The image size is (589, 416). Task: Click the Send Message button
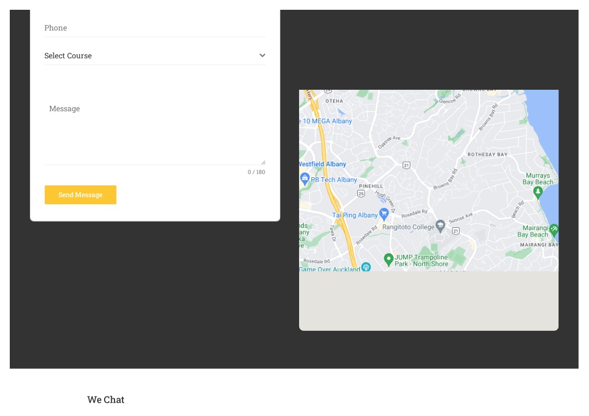pyautogui.click(x=81, y=194)
